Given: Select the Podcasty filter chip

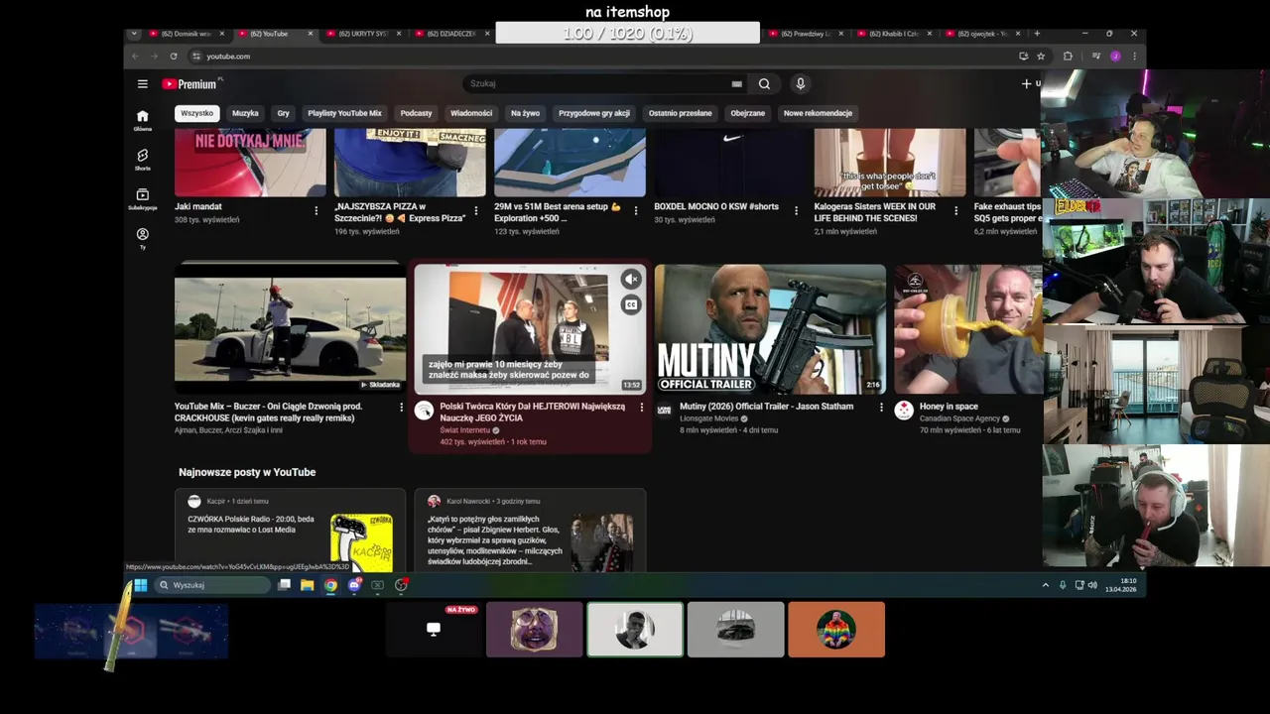Looking at the screenshot, I should coord(416,113).
